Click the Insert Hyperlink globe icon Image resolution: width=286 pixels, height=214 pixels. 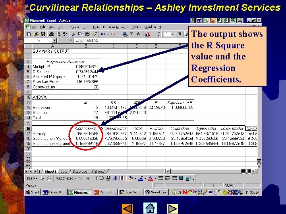pyautogui.click(x=125, y=34)
